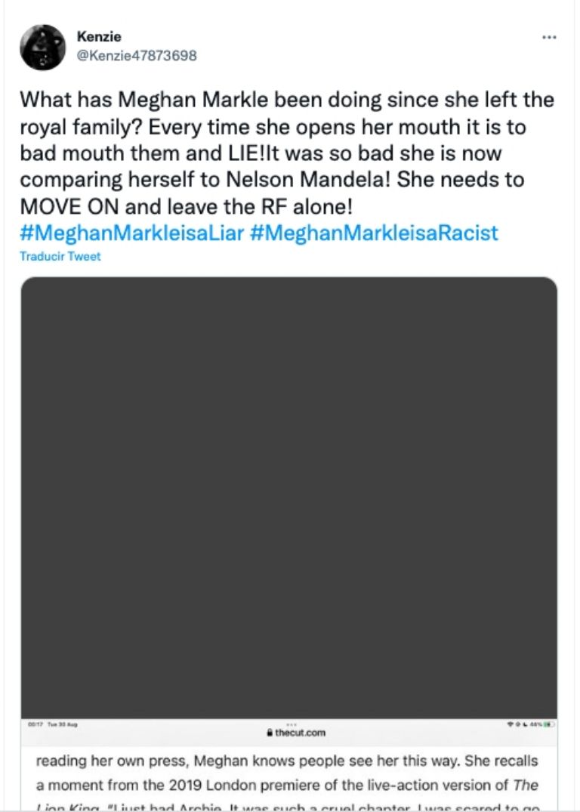Open Kenzie's profile avatar picture
The image size is (580, 812).
(42, 47)
